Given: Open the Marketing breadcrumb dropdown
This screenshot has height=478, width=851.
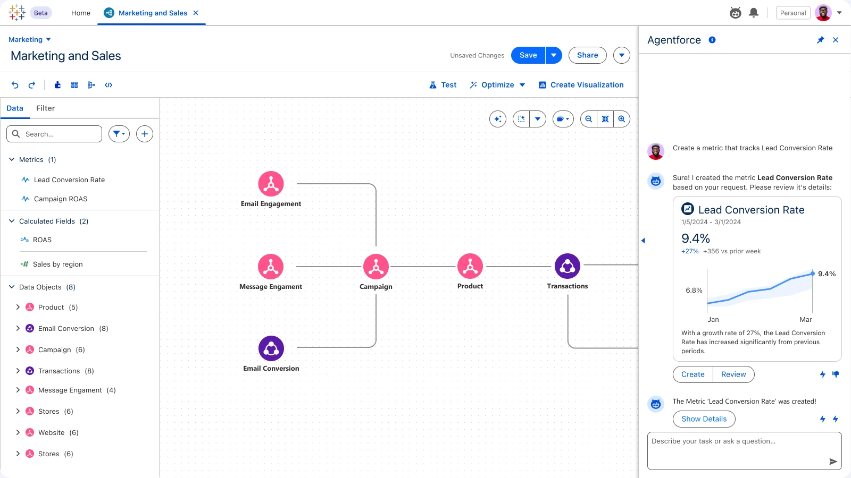Looking at the screenshot, I should click(x=48, y=39).
